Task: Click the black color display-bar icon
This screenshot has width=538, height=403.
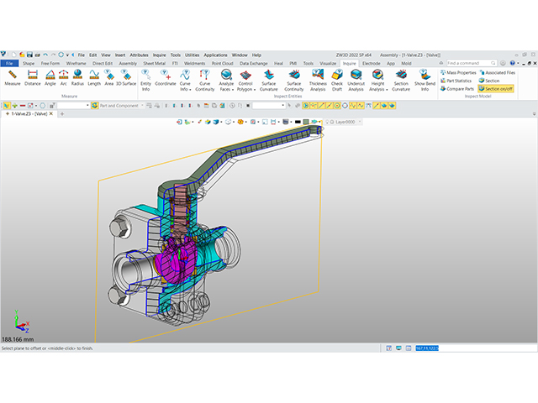Action: [x=298, y=122]
